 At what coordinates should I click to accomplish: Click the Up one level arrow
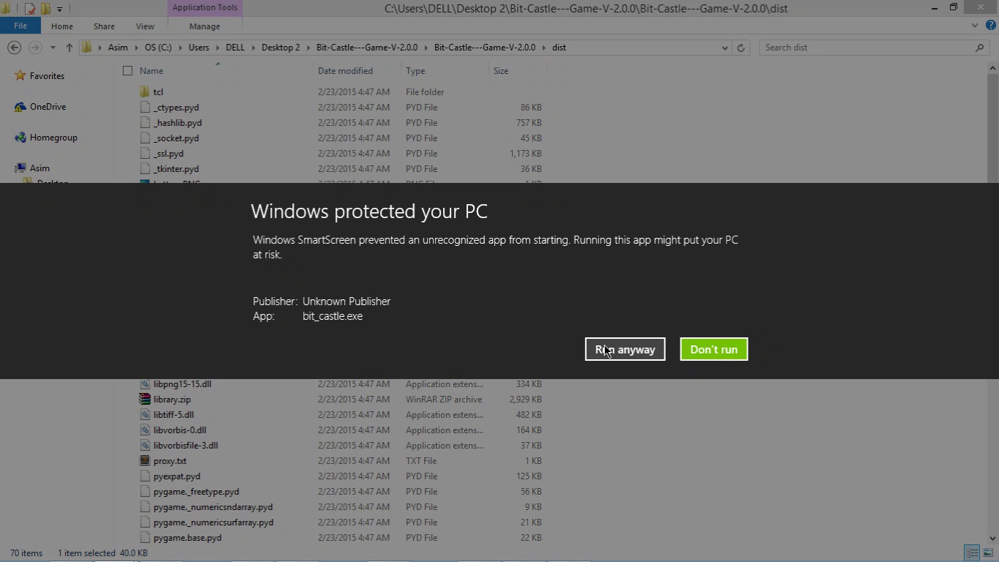point(70,48)
